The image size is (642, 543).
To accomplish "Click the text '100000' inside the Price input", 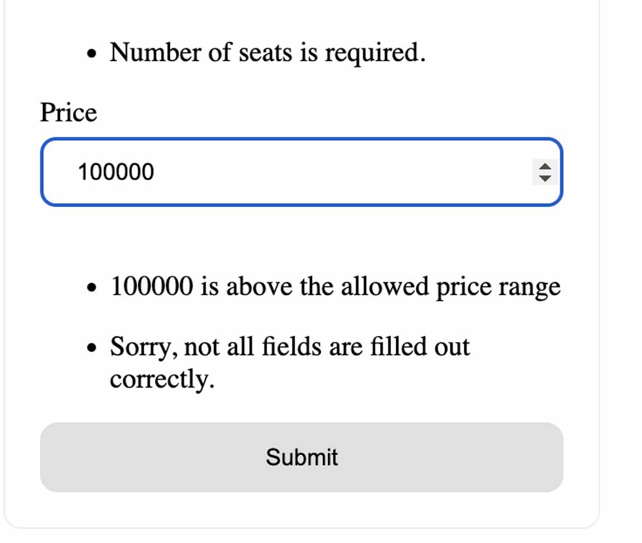I will (116, 172).
